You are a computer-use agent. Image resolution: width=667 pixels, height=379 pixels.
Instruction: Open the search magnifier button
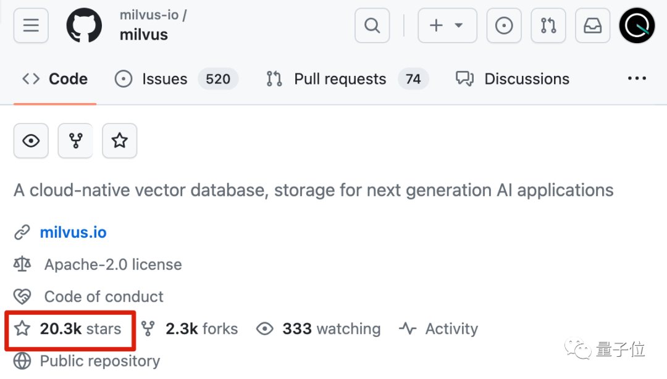pos(372,25)
